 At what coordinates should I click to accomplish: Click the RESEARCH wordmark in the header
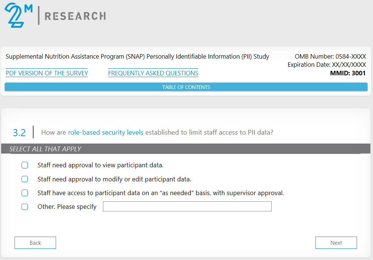click(75, 16)
